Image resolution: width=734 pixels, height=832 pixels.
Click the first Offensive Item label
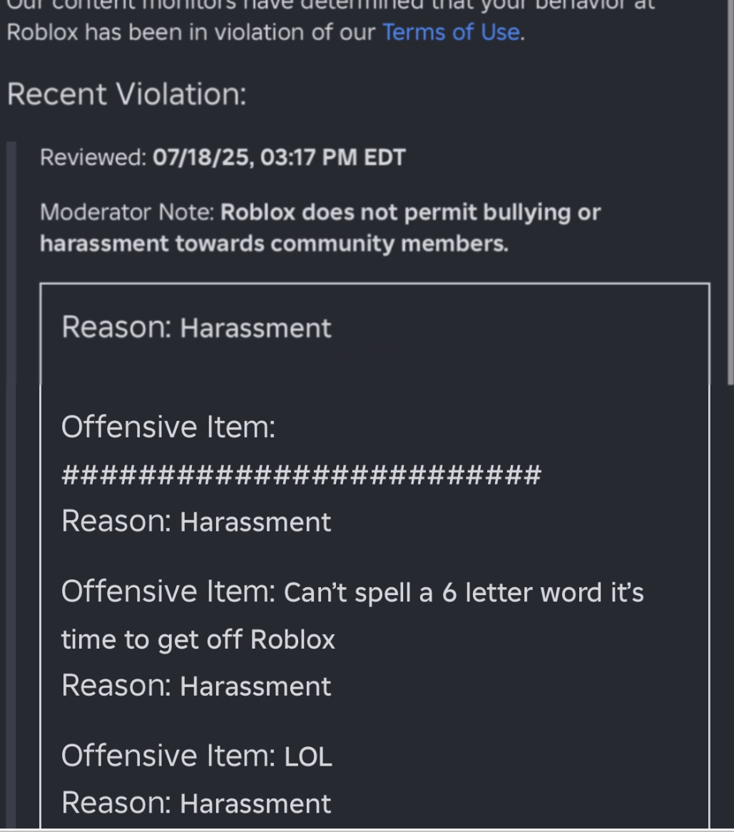coord(168,427)
